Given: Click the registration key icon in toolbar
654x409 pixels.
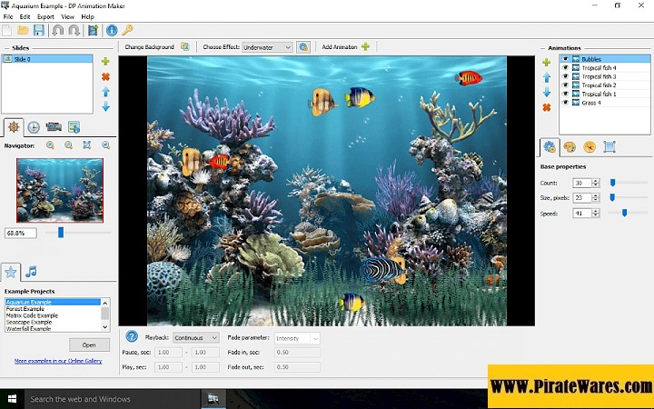Looking at the screenshot, I should click(128, 30).
